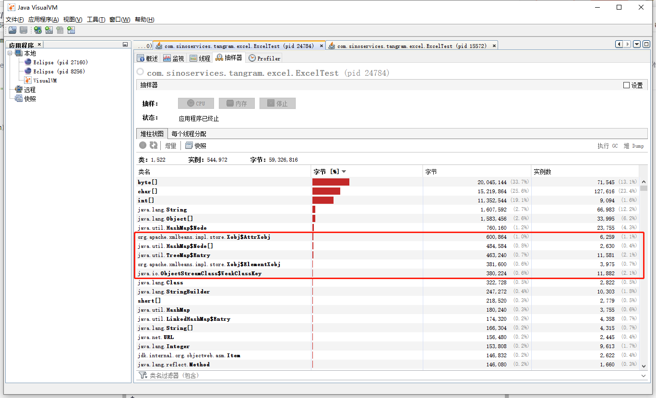Collapse the 本地 tree node
This screenshot has width=656, height=398.
11,53
